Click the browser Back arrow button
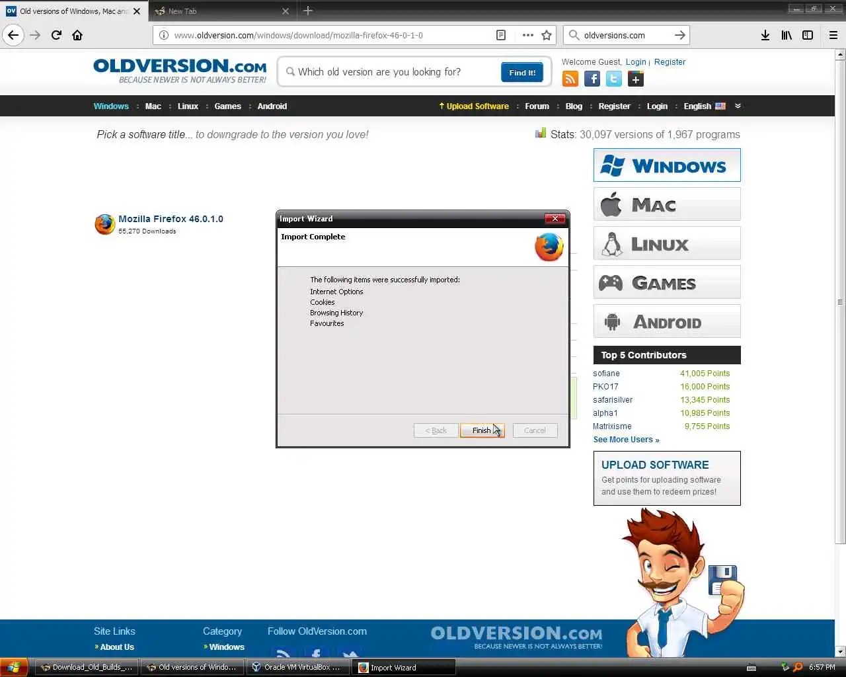 pyautogui.click(x=13, y=35)
